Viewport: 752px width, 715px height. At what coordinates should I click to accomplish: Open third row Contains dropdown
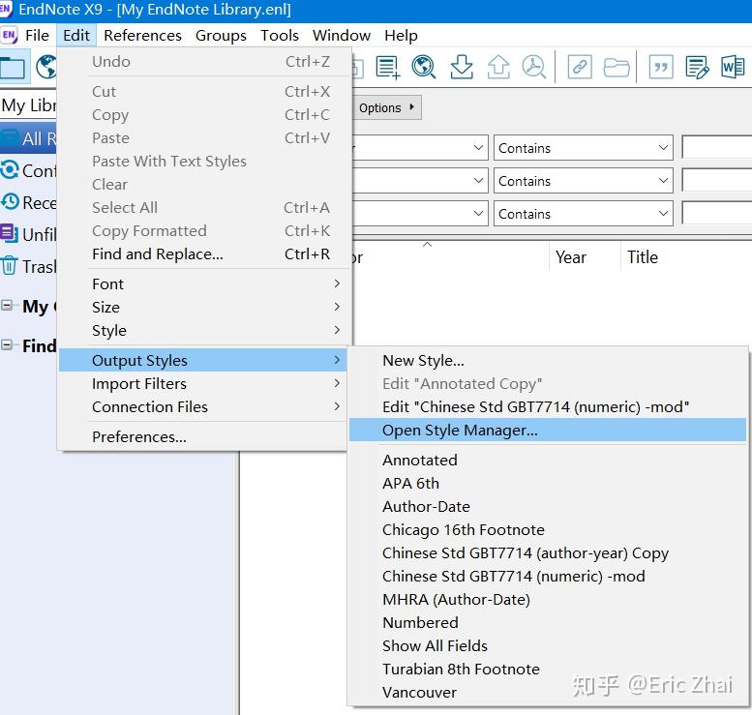tap(584, 214)
